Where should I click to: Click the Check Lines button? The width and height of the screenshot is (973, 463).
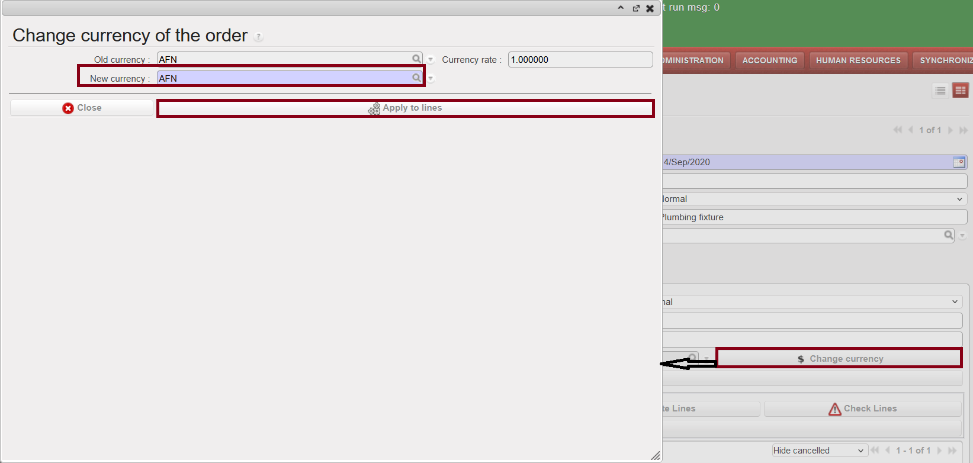[862, 409]
